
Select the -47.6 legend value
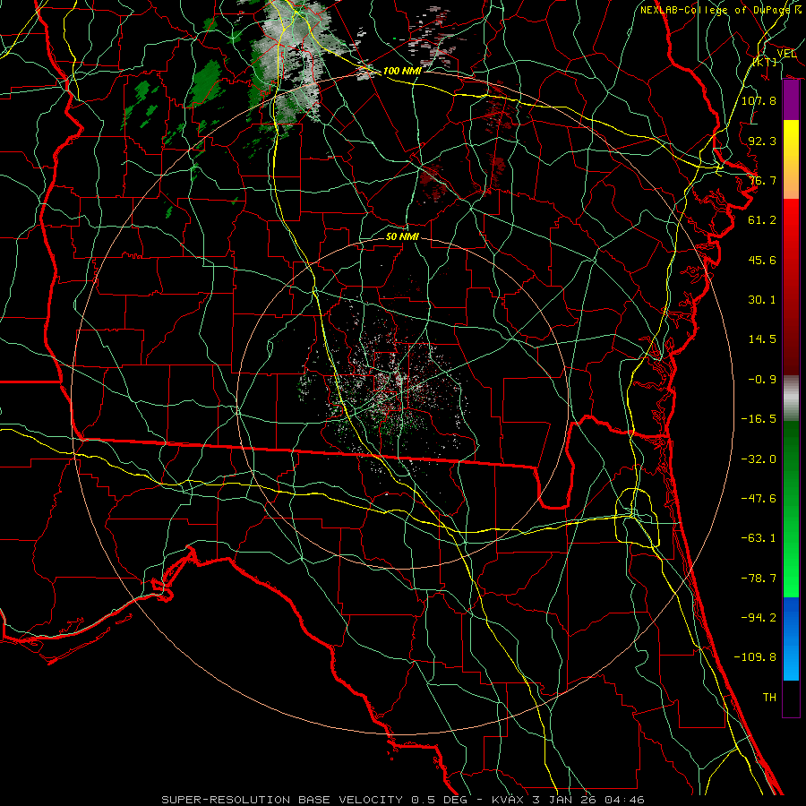[x=759, y=499]
